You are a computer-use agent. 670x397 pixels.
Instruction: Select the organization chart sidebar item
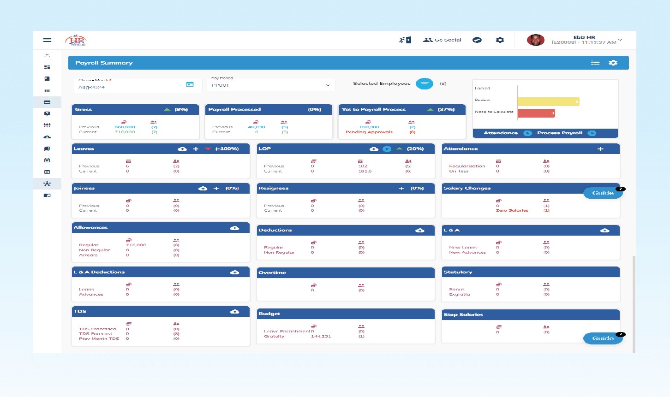(47, 184)
